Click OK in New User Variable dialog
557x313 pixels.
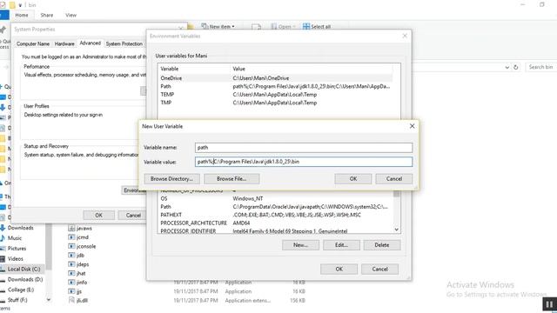click(352, 179)
